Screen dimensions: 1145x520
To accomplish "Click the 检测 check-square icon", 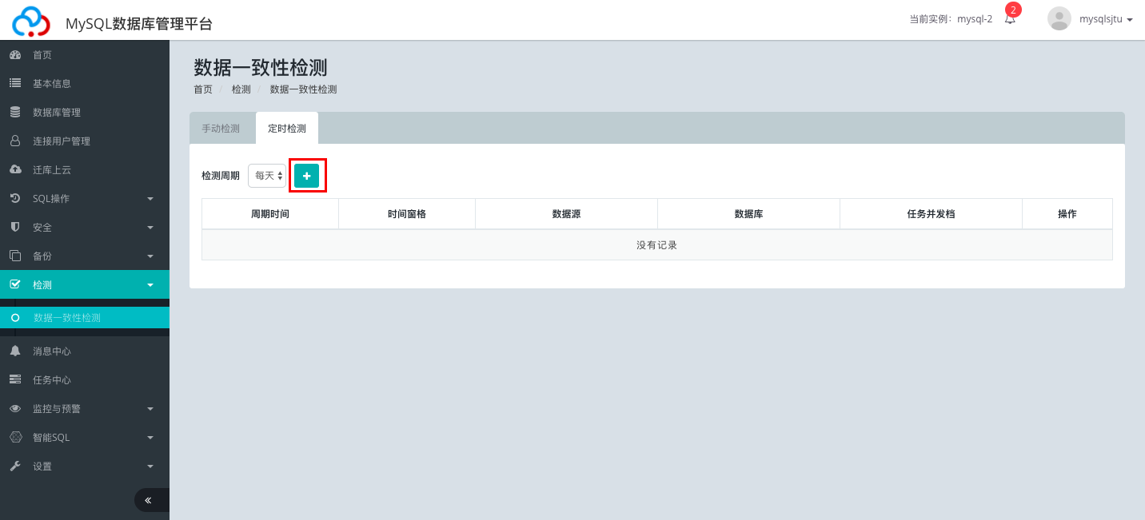I will click(14, 284).
